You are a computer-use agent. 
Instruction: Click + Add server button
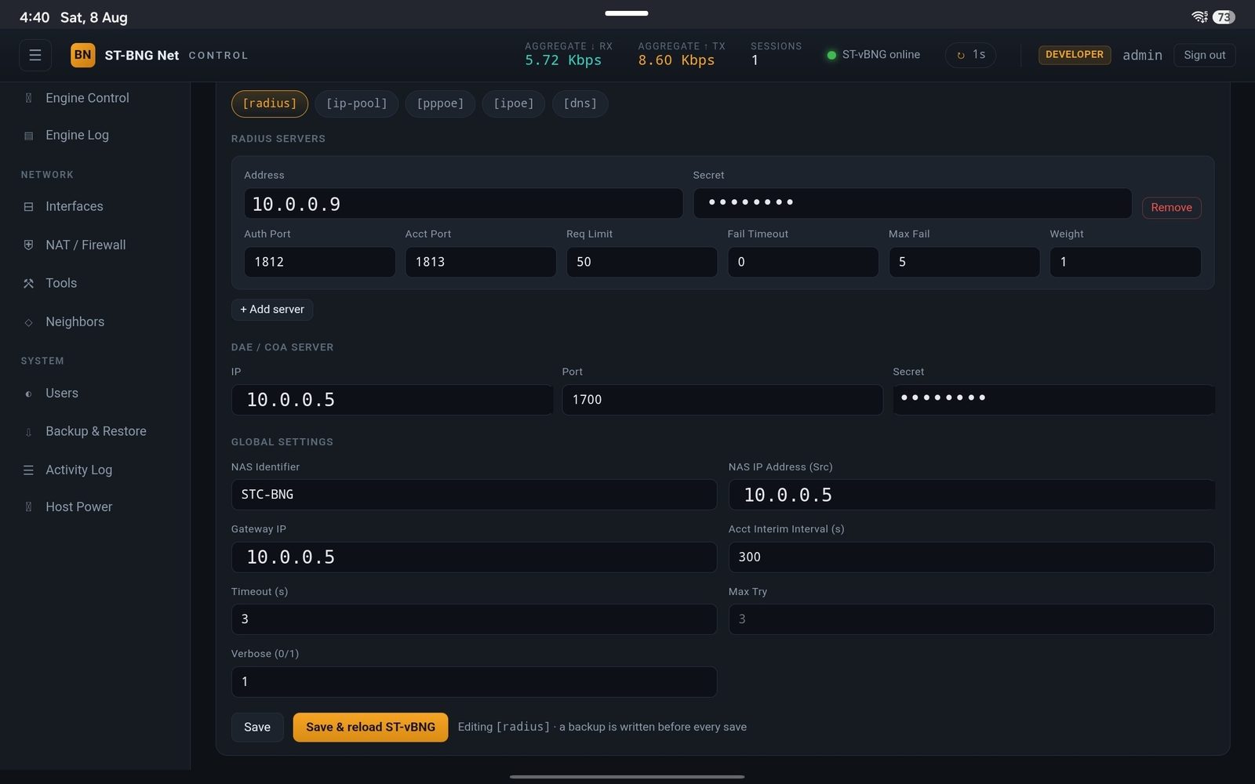(272, 310)
